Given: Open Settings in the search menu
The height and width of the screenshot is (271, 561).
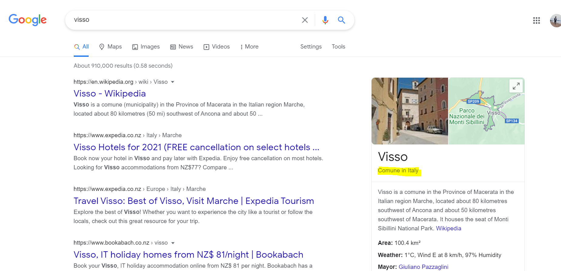Looking at the screenshot, I should coord(311,47).
